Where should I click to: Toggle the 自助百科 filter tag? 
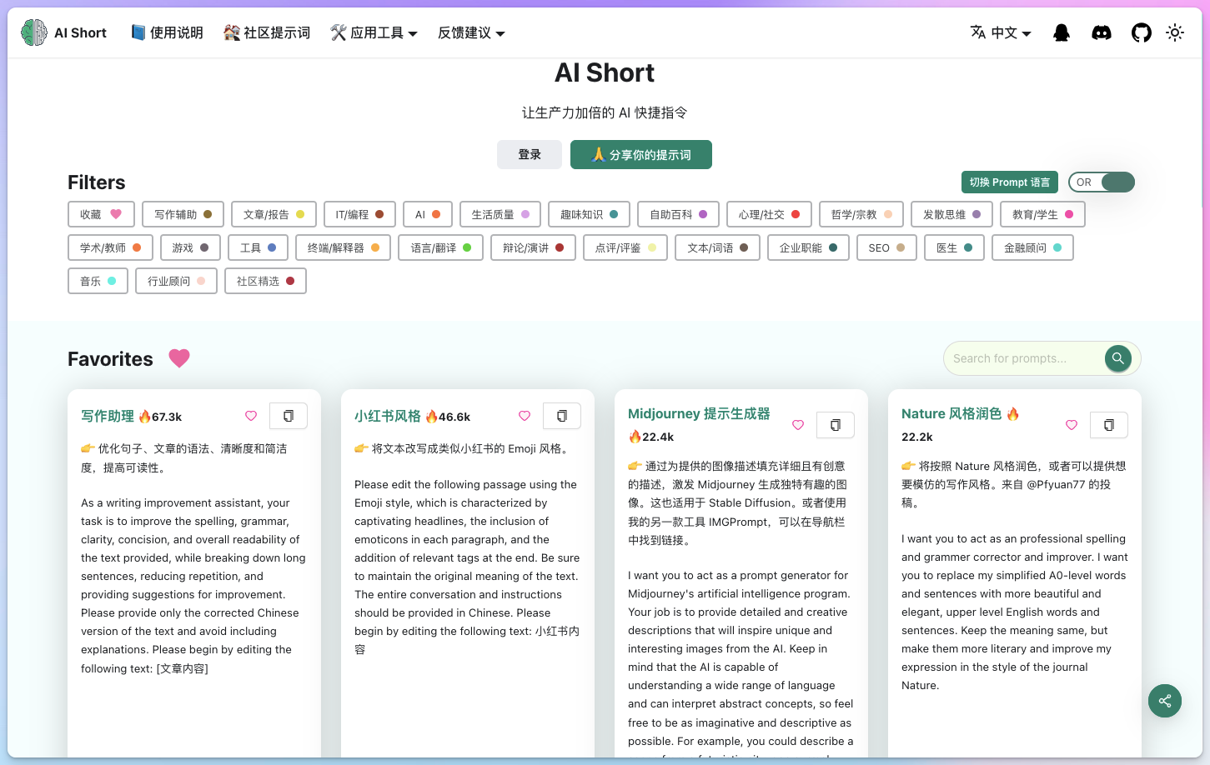pyautogui.click(x=678, y=214)
